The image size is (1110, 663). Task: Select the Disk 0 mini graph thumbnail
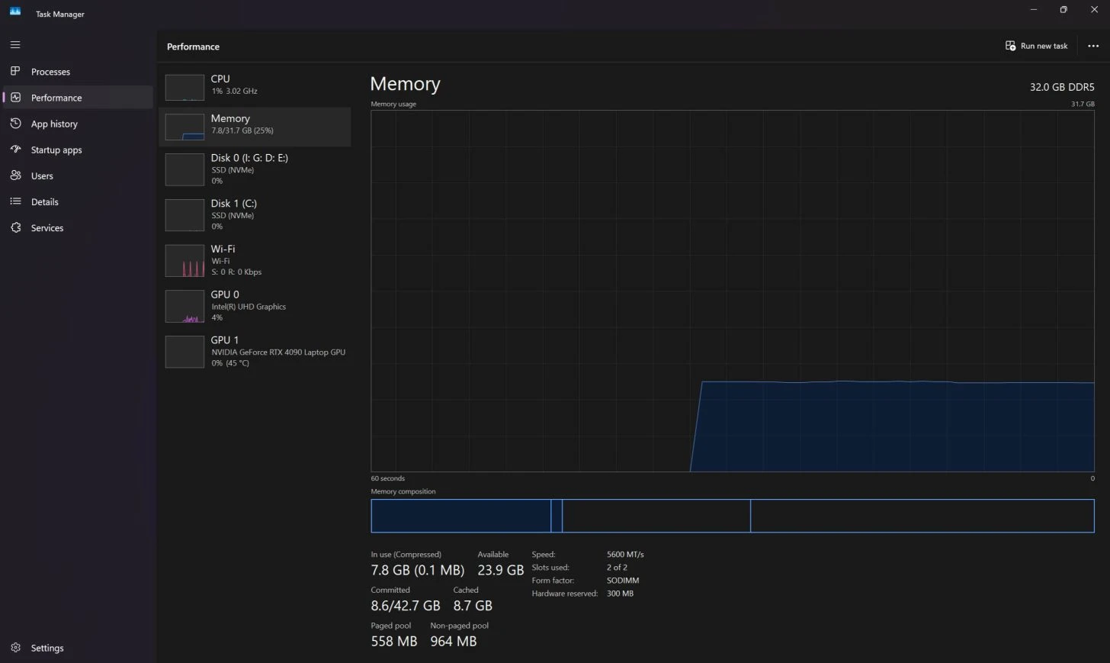click(x=184, y=169)
